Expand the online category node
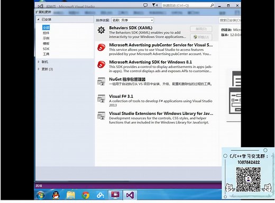Image resolution: width=275 pixels, height=203 pixels. pyautogui.click(x=38, y=62)
